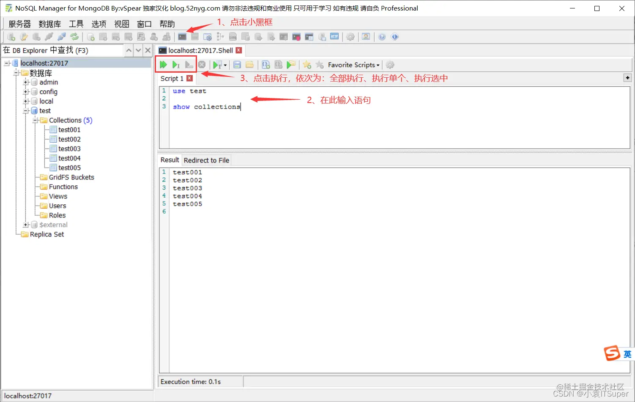The width and height of the screenshot is (635, 402).
Task: Open script file with the folder icon
Action: pyautogui.click(x=250, y=65)
